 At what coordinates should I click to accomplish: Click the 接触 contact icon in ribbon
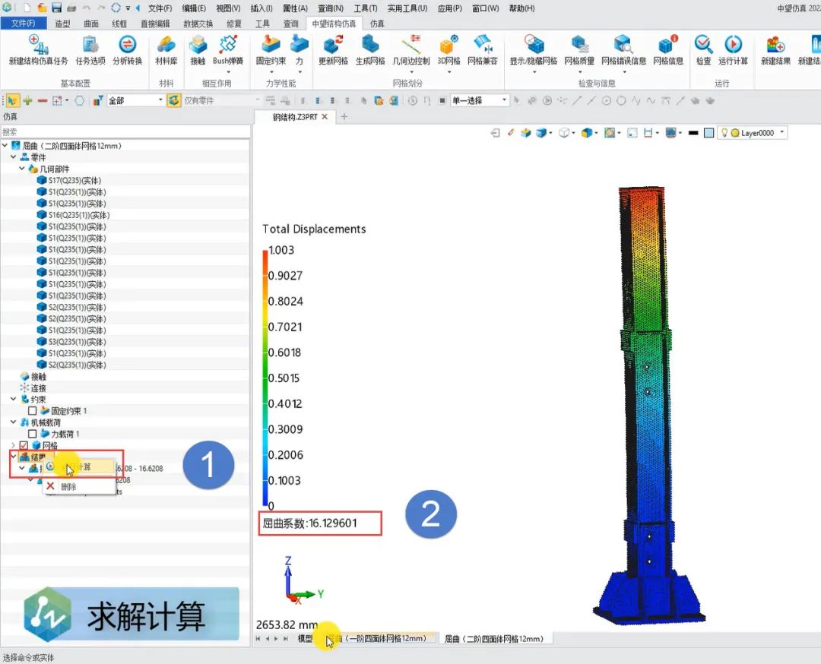[x=198, y=50]
